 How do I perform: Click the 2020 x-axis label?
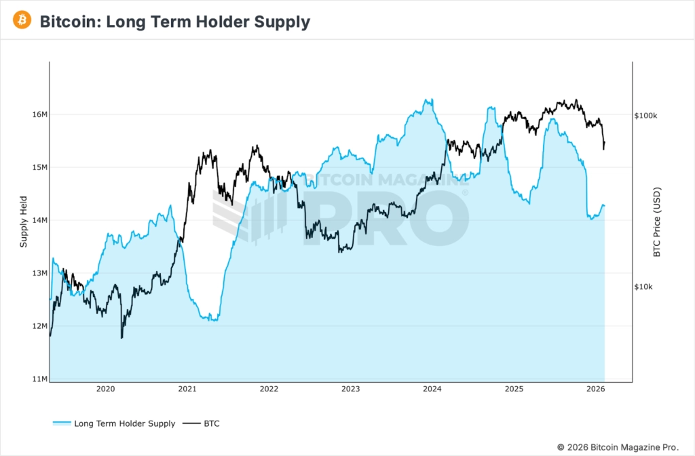tap(105, 389)
